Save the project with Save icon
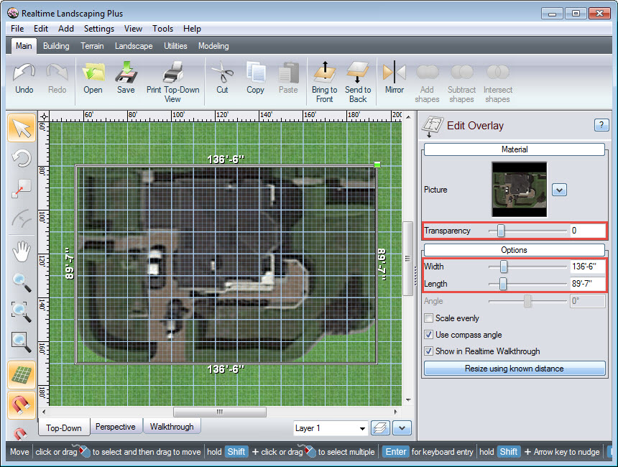 (126, 72)
